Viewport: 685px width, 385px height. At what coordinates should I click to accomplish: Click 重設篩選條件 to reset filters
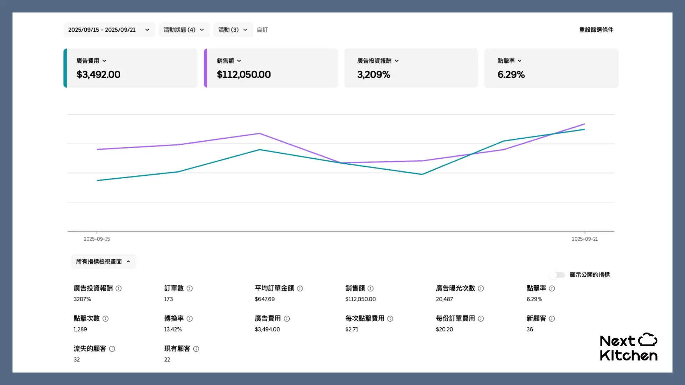tap(595, 30)
